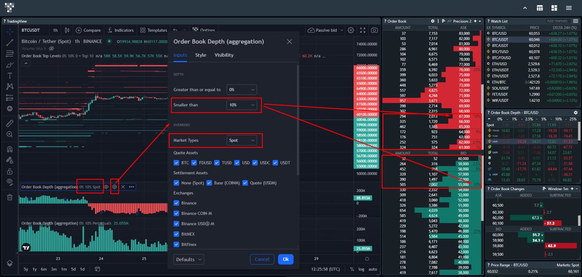The width and height of the screenshot is (582, 277).
Task: Switch to the Visibility tab
Action: coord(224,55)
